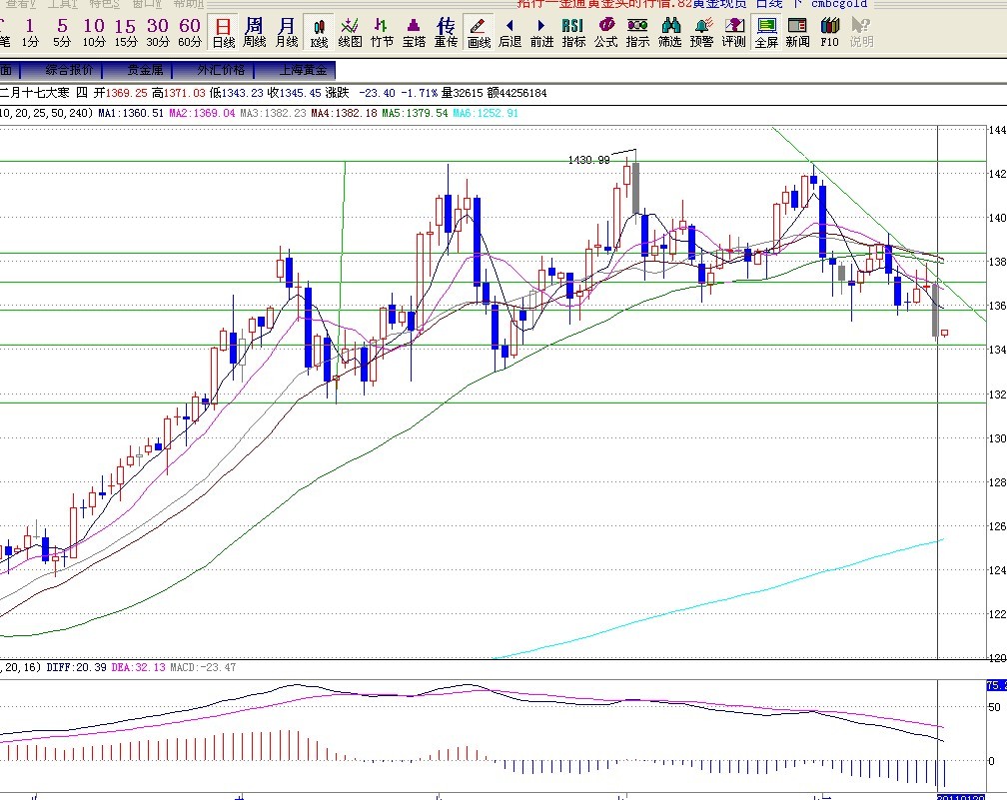Click the 1430.99 high price label
Image resolution: width=1007 pixels, height=800 pixels.
tap(588, 160)
